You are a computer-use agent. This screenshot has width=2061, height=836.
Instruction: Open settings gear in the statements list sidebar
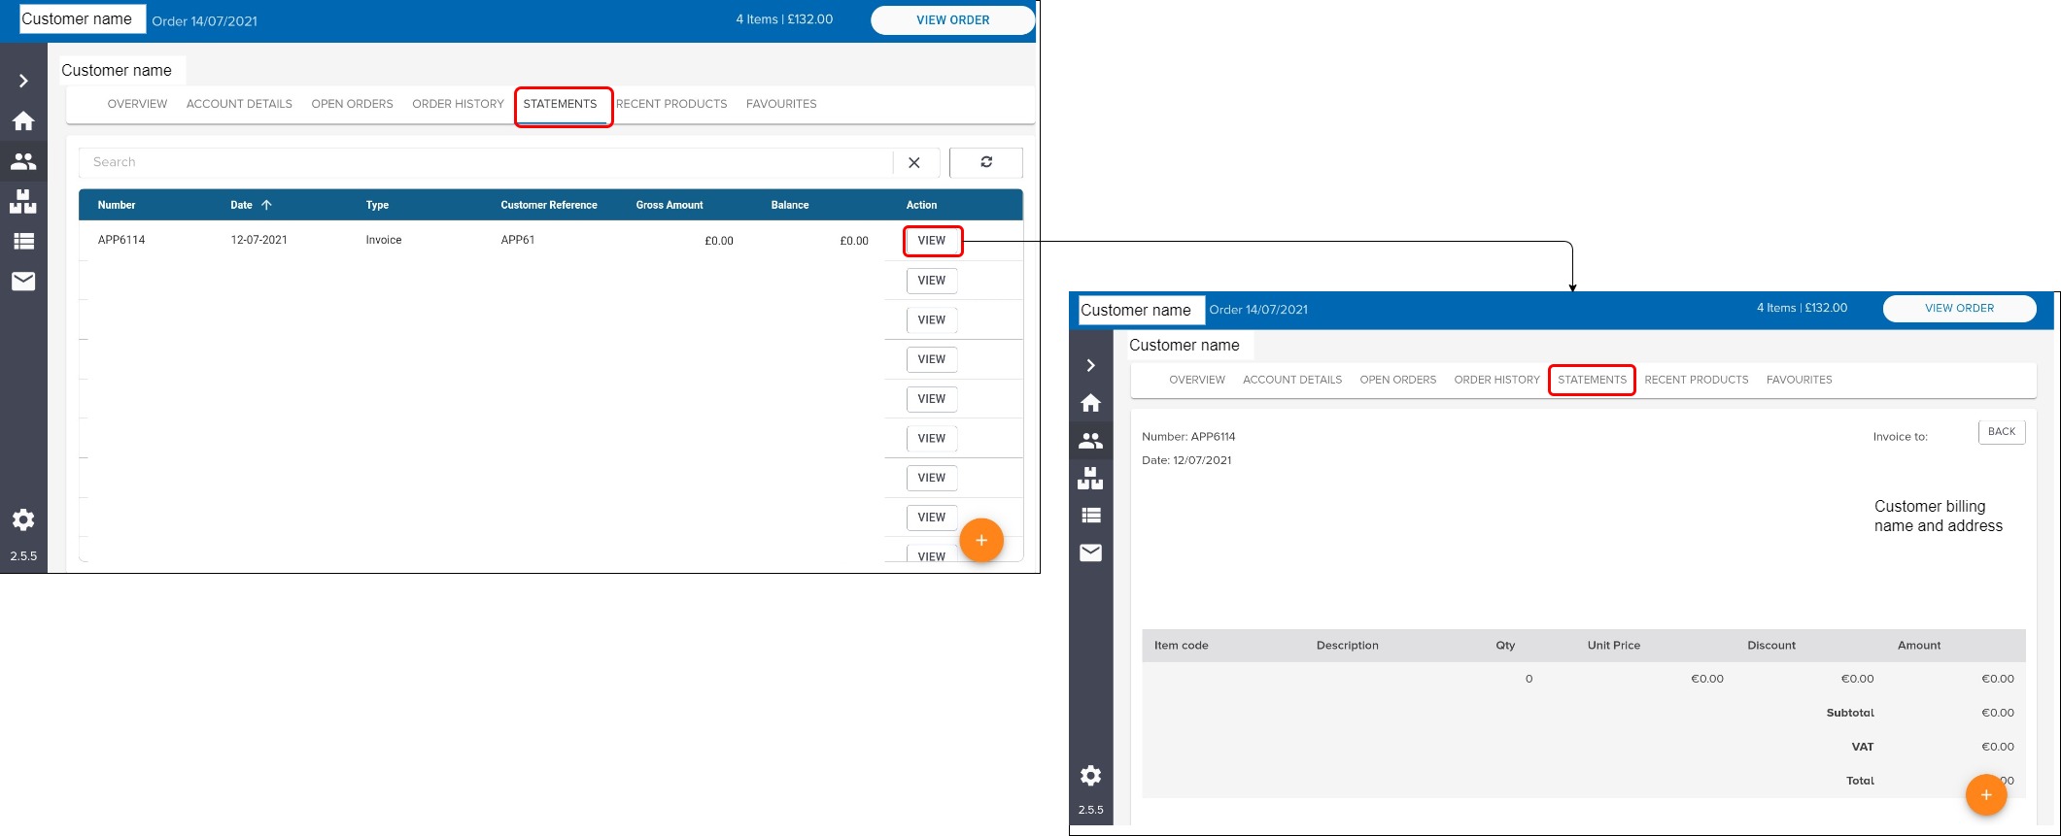[x=23, y=519]
